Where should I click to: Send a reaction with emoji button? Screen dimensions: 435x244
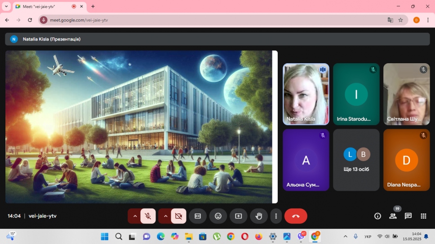coord(218,216)
